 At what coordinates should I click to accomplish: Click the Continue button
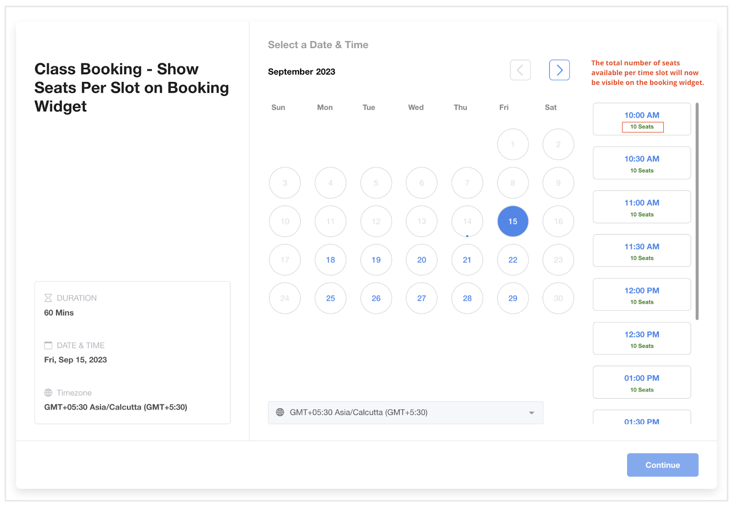(x=662, y=464)
